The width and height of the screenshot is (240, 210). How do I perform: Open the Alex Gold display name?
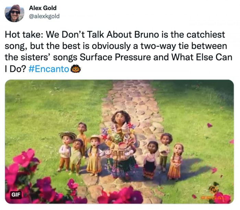tap(43, 8)
